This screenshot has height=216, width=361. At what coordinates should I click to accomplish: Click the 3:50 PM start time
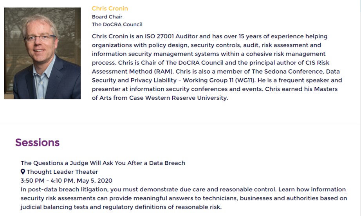[x=32, y=180]
